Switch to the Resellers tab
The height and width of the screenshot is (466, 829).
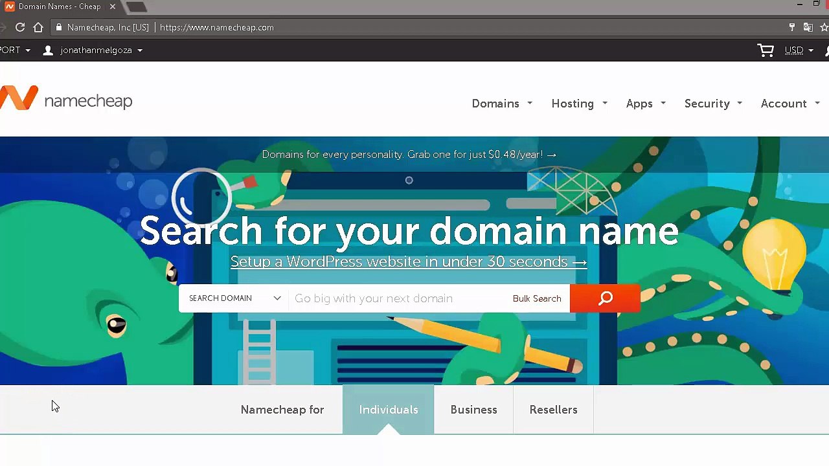point(553,410)
